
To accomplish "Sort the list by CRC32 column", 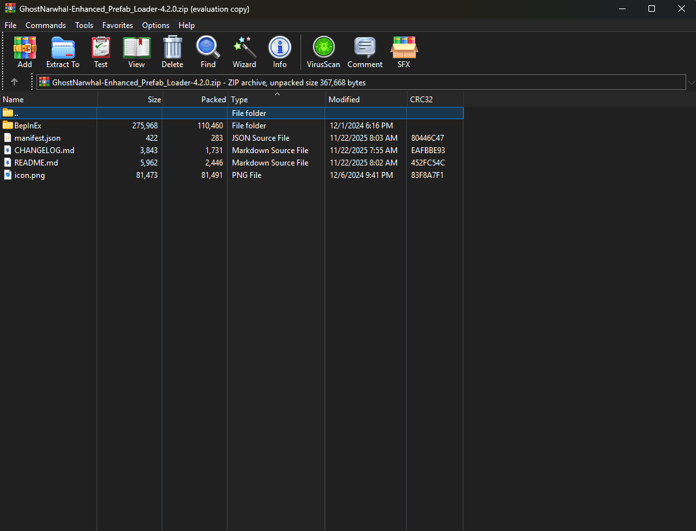I will click(x=435, y=100).
